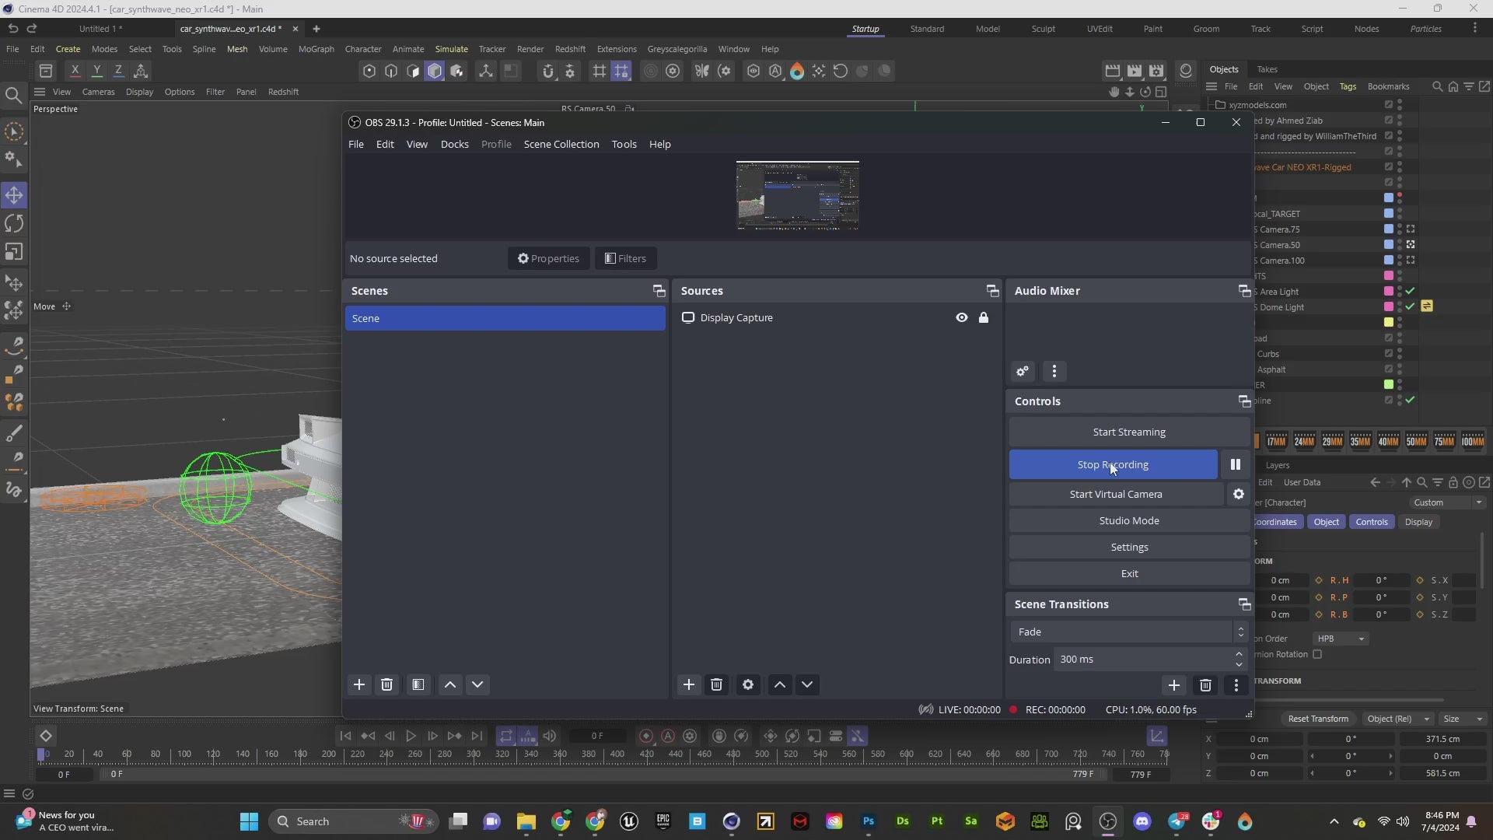Enable the Quaternion Rotation checkbox
Image resolution: width=1493 pixels, height=840 pixels.
[x=1317, y=654]
